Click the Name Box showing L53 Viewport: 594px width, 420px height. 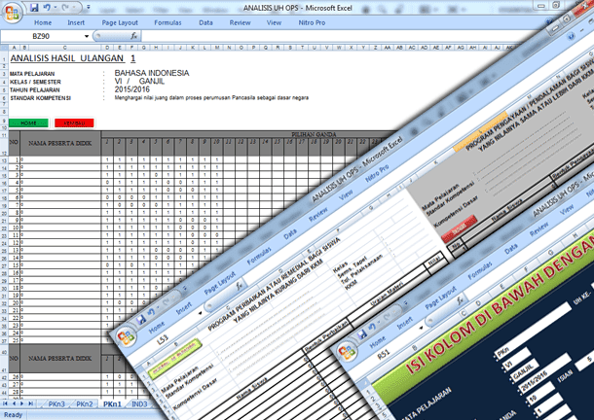165,338
